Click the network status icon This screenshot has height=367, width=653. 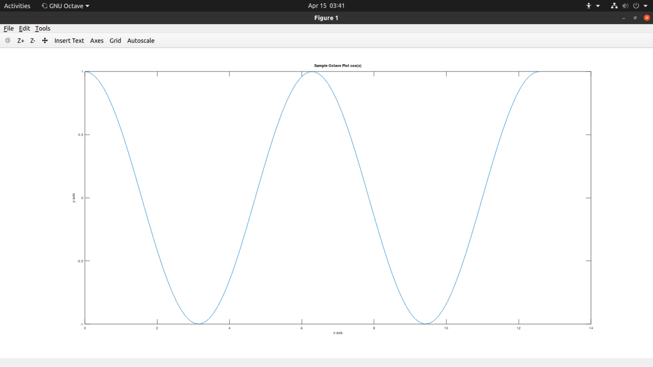(x=614, y=6)
